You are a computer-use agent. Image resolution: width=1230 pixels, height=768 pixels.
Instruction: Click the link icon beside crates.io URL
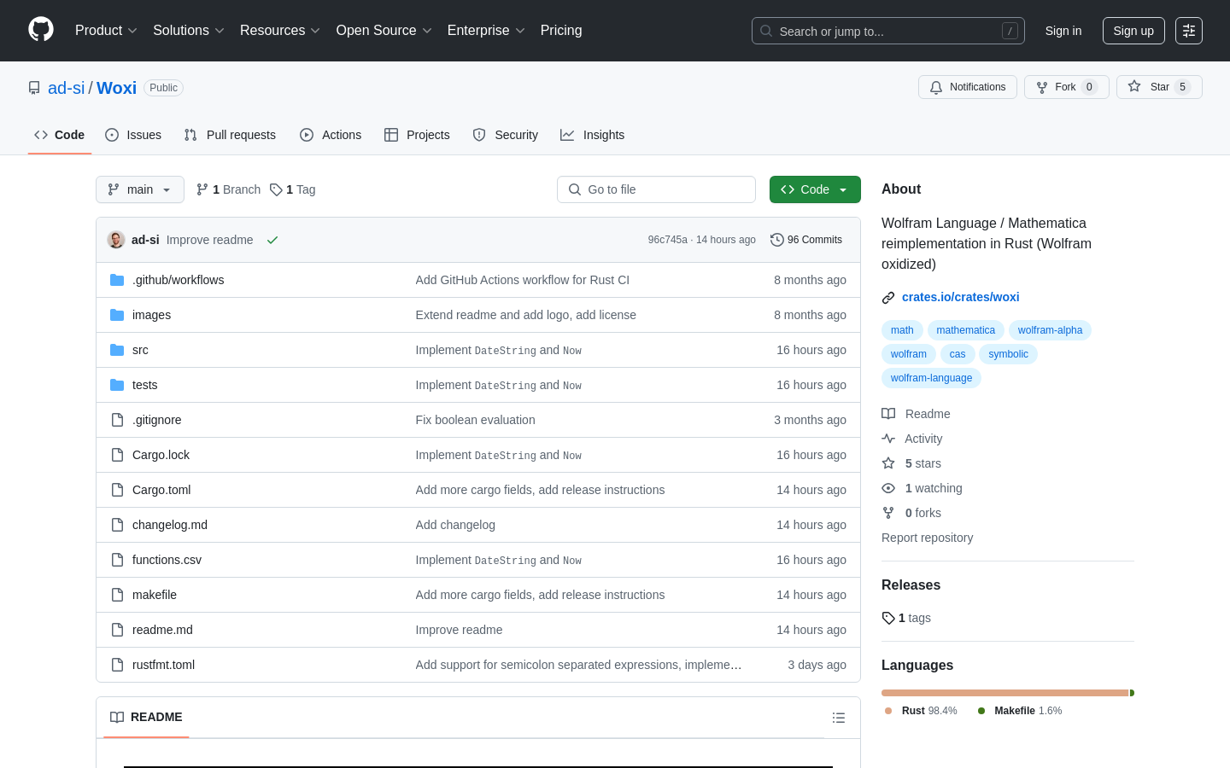[x=888, y=298]
